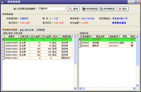Click the 查询 magnifier search button

coord(73,9)
